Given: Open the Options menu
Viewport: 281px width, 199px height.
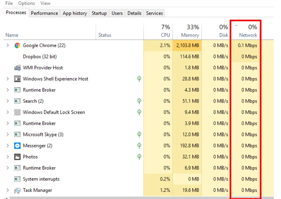Looking at the screenshot, I should tap(26, 3).
